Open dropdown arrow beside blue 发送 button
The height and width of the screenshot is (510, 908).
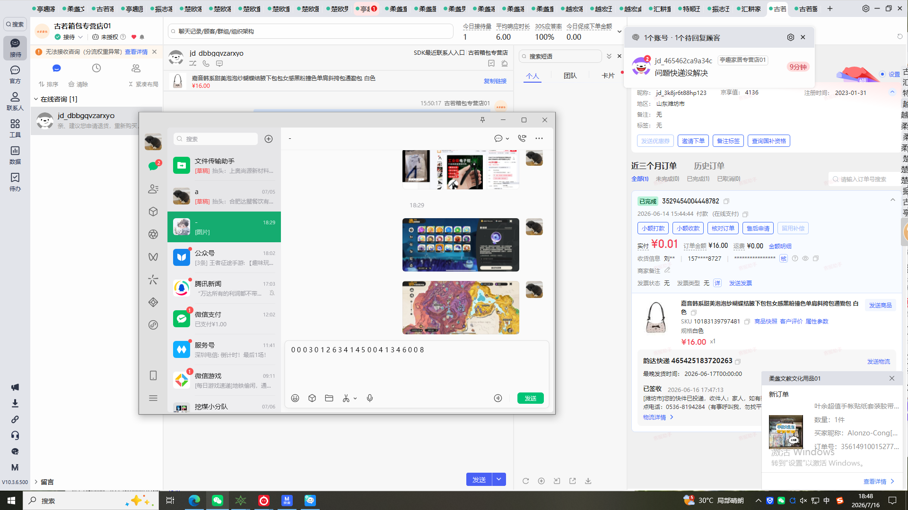click(x=499, y=479)
